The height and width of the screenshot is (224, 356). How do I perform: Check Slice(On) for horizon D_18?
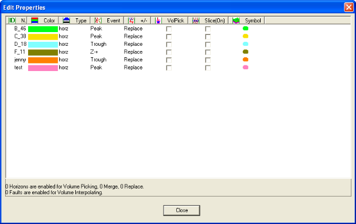208,44
